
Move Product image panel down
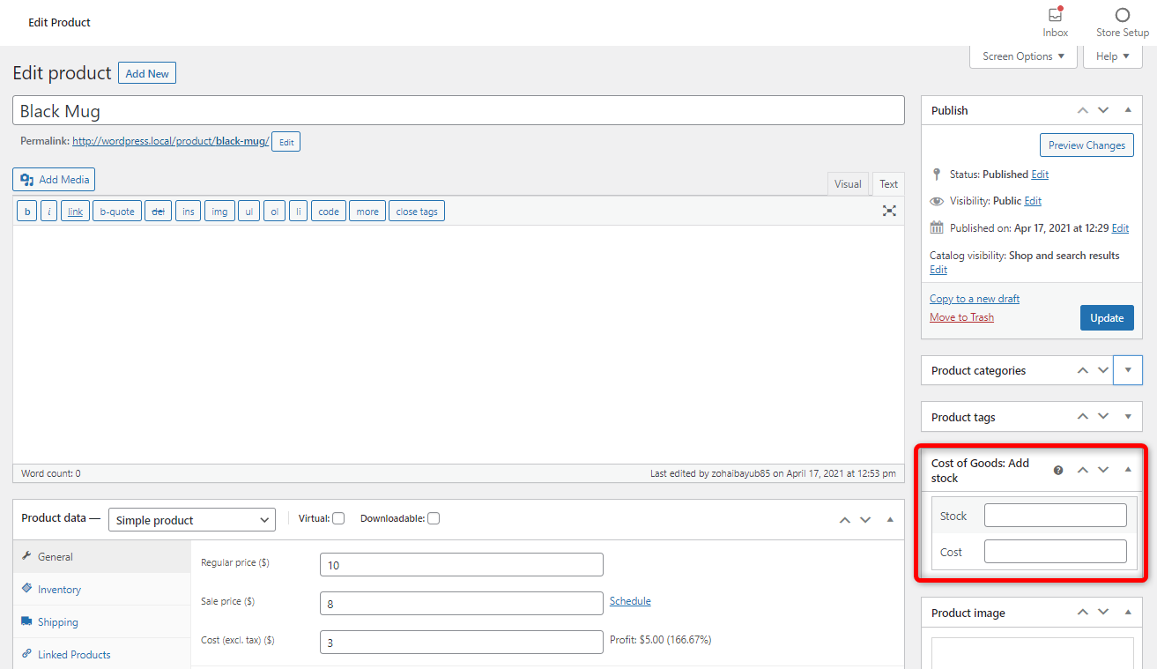(1103, 613)
